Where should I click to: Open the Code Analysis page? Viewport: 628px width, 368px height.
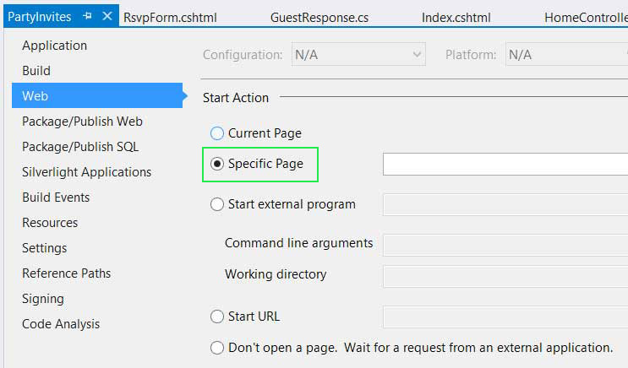click(x=61, y=324)
